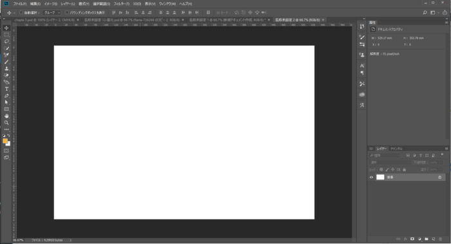
Task: Click the orange foreground color swatch
Action: [x=5, y=141]
